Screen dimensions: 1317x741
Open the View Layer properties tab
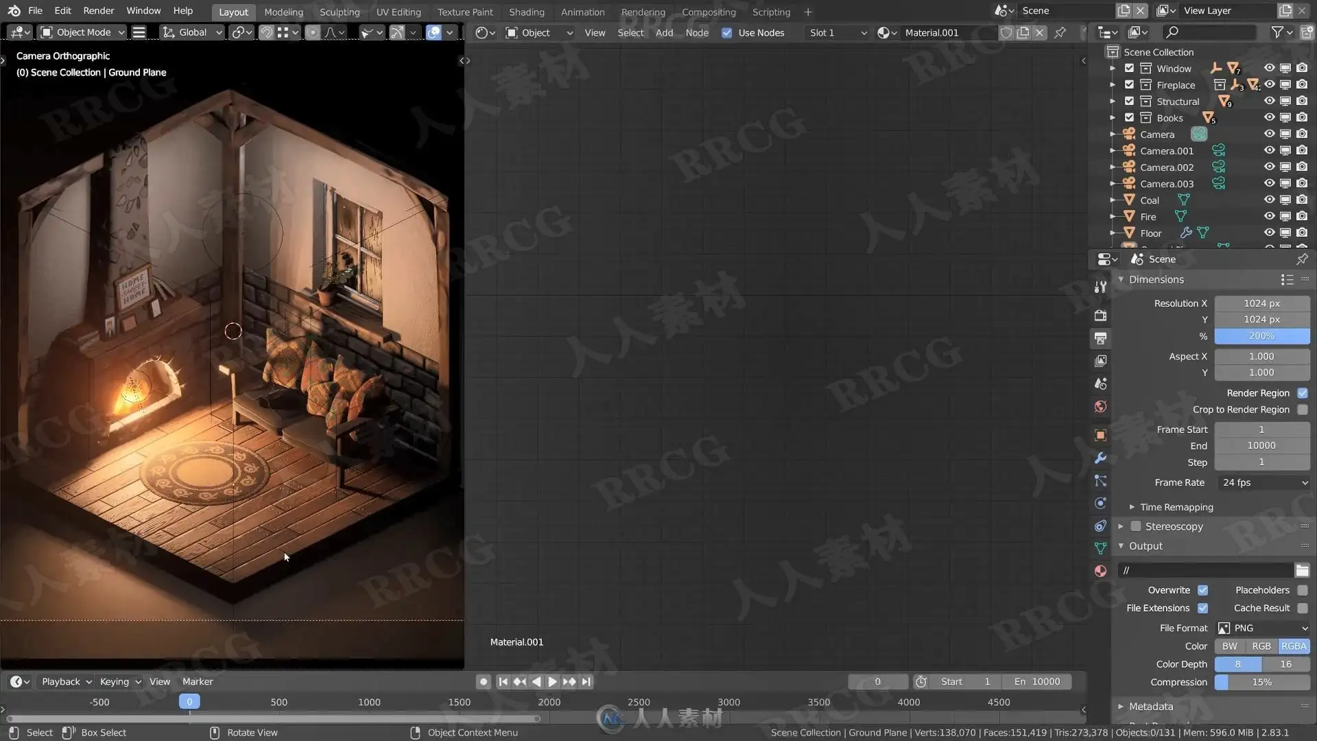coord(1100,361)
